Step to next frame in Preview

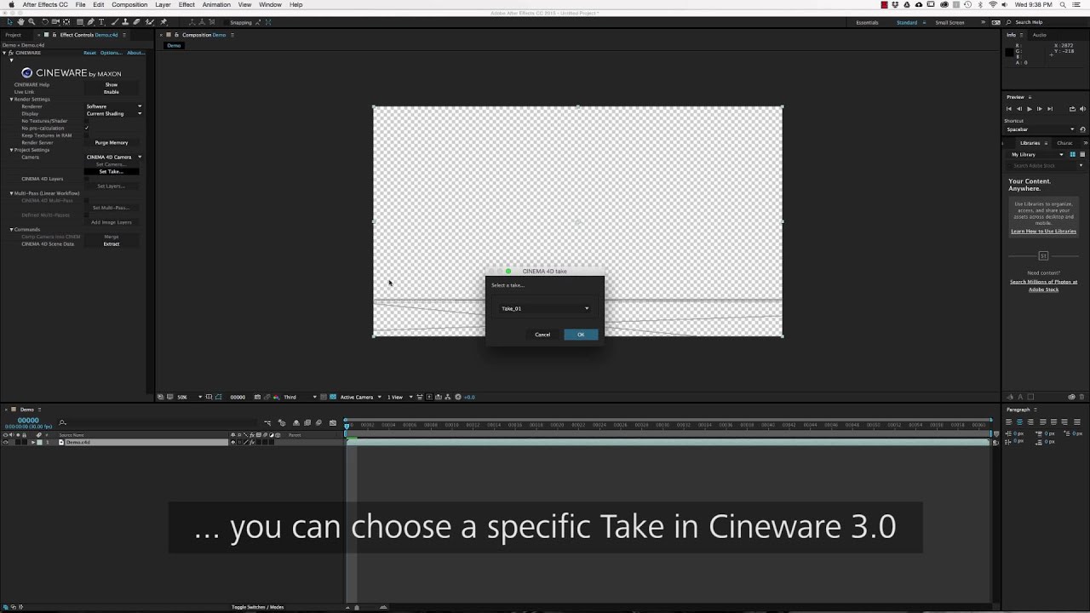click(x=1040, y=109)
